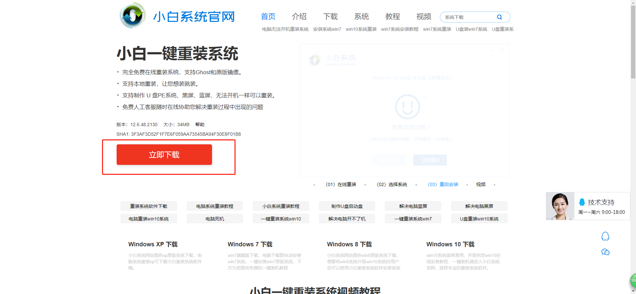The width and height of the screenshot is (636, 294).
Task: Open the 电脑无法开机重装系统 link
Action: 285,29
